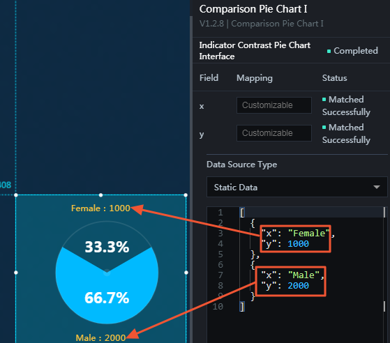
Task: Open the Static Data dropdown arrow
Action: point(377,187)
